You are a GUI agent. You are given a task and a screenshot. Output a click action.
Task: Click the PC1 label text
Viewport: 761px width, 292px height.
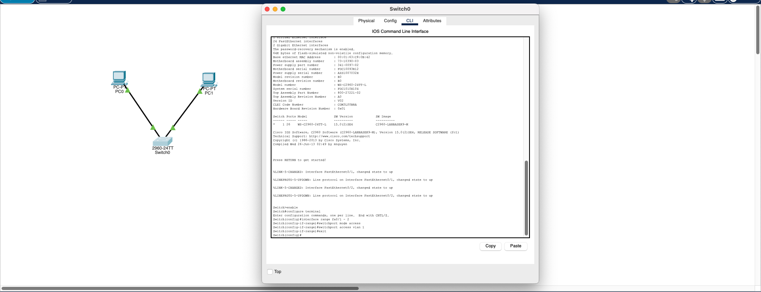209,93
